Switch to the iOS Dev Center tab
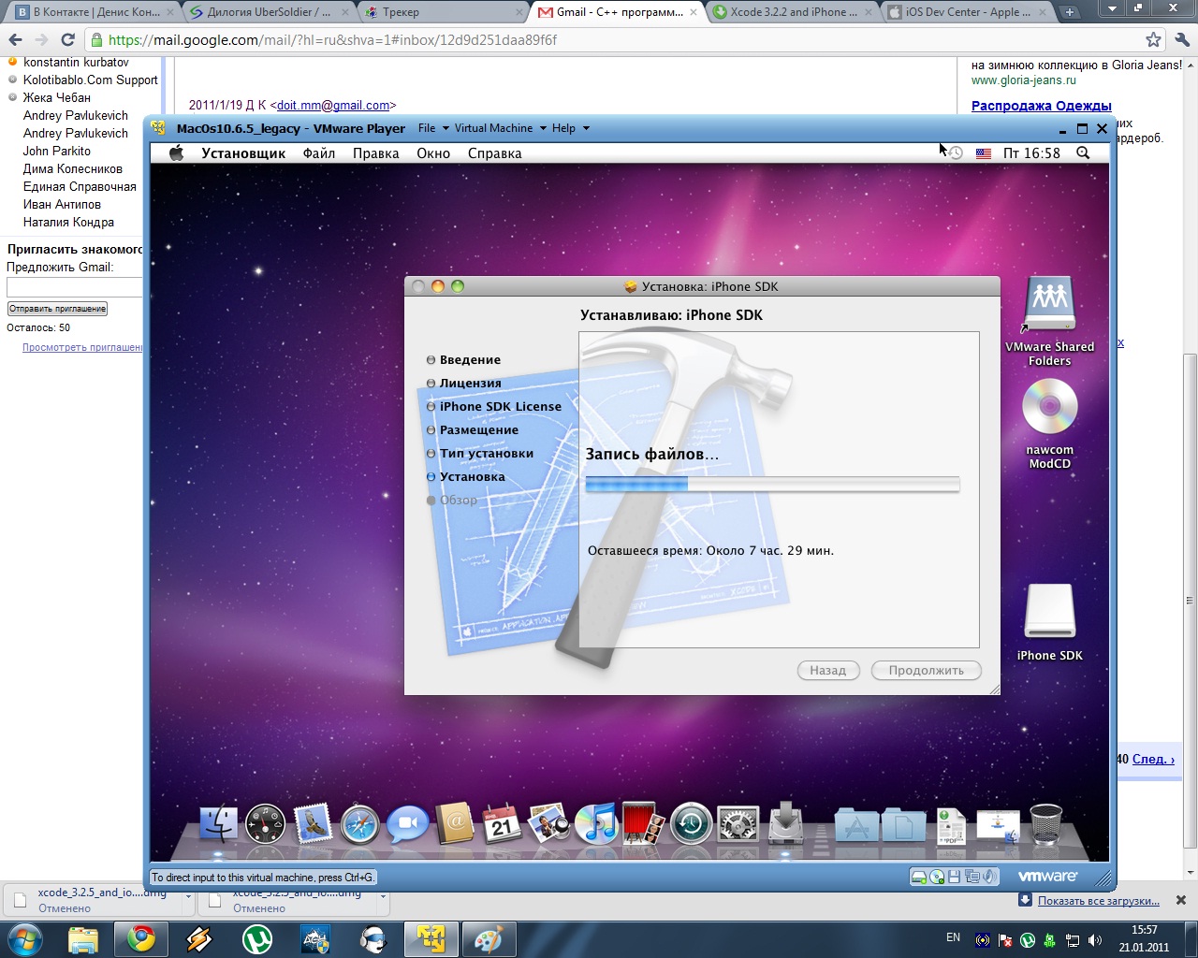Screen dimensions: 1198x958 point(965,12)
